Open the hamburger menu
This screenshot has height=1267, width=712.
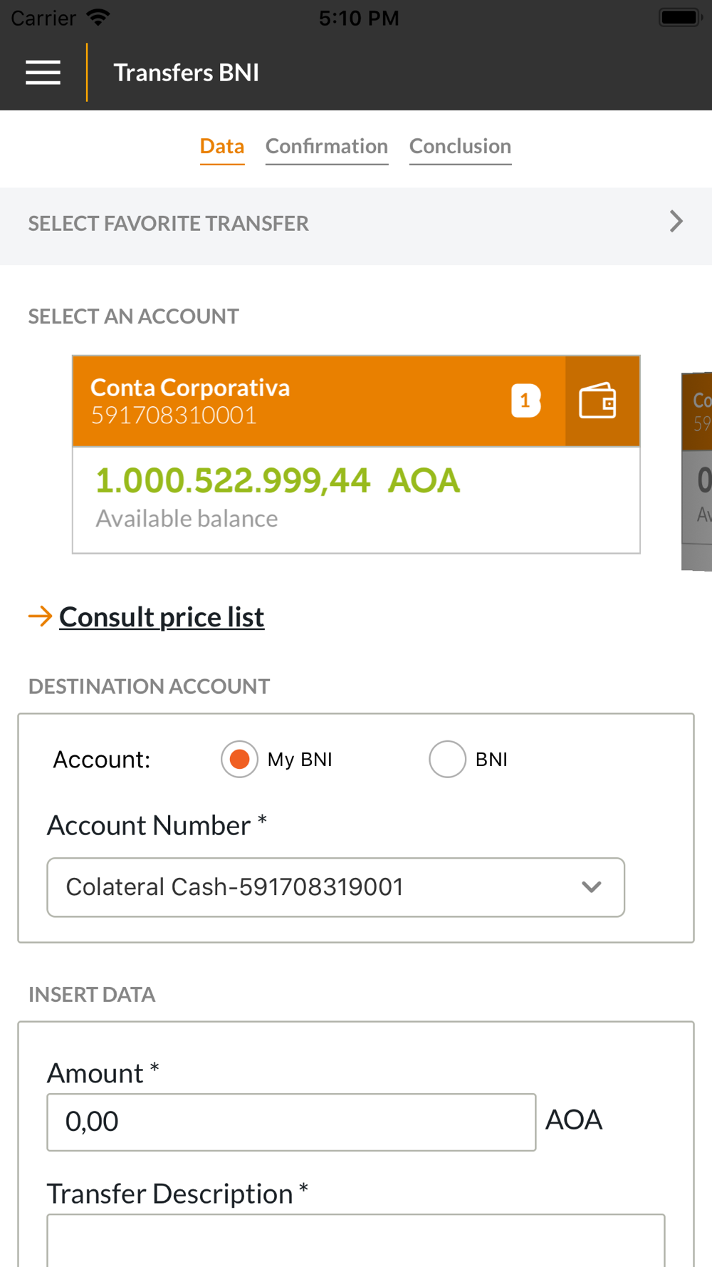click(43, 73)
